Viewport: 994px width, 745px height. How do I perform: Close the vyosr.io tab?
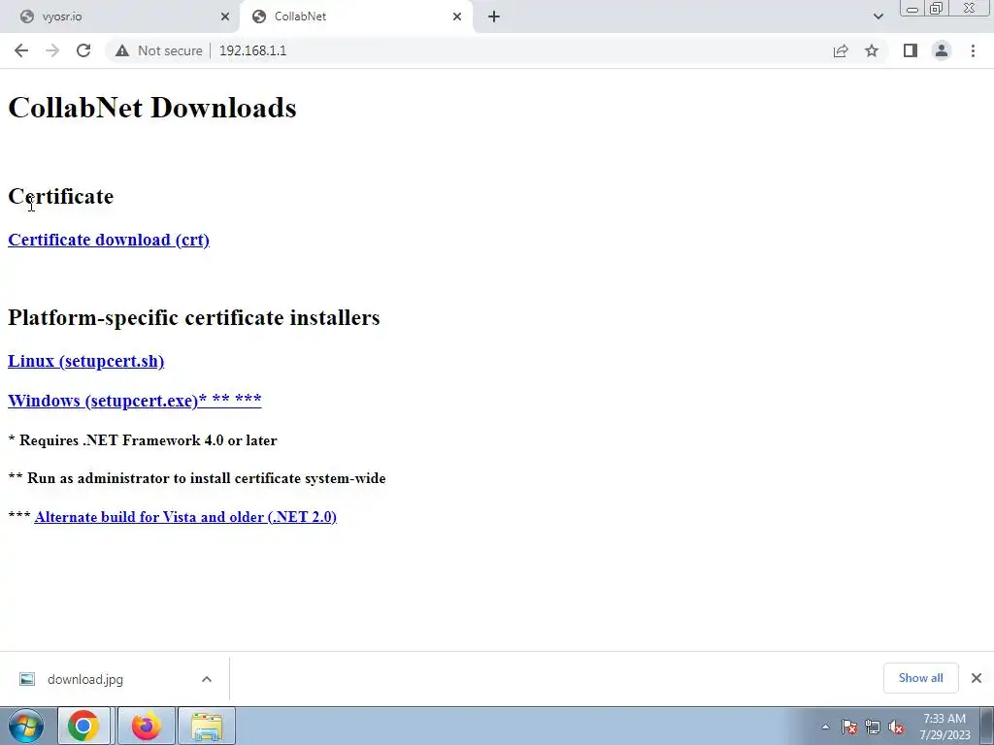point(225,16)
